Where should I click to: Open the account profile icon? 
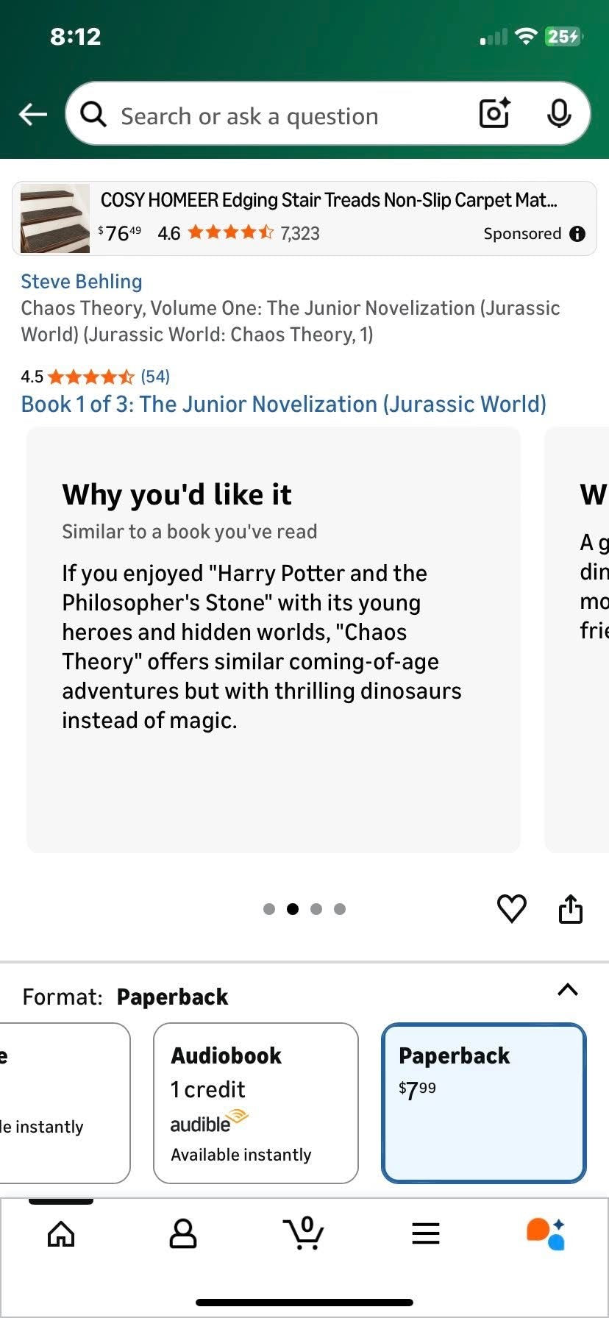pos(183,1233)
